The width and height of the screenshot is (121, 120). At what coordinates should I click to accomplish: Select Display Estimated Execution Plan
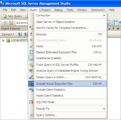click(x=67, y=52)
